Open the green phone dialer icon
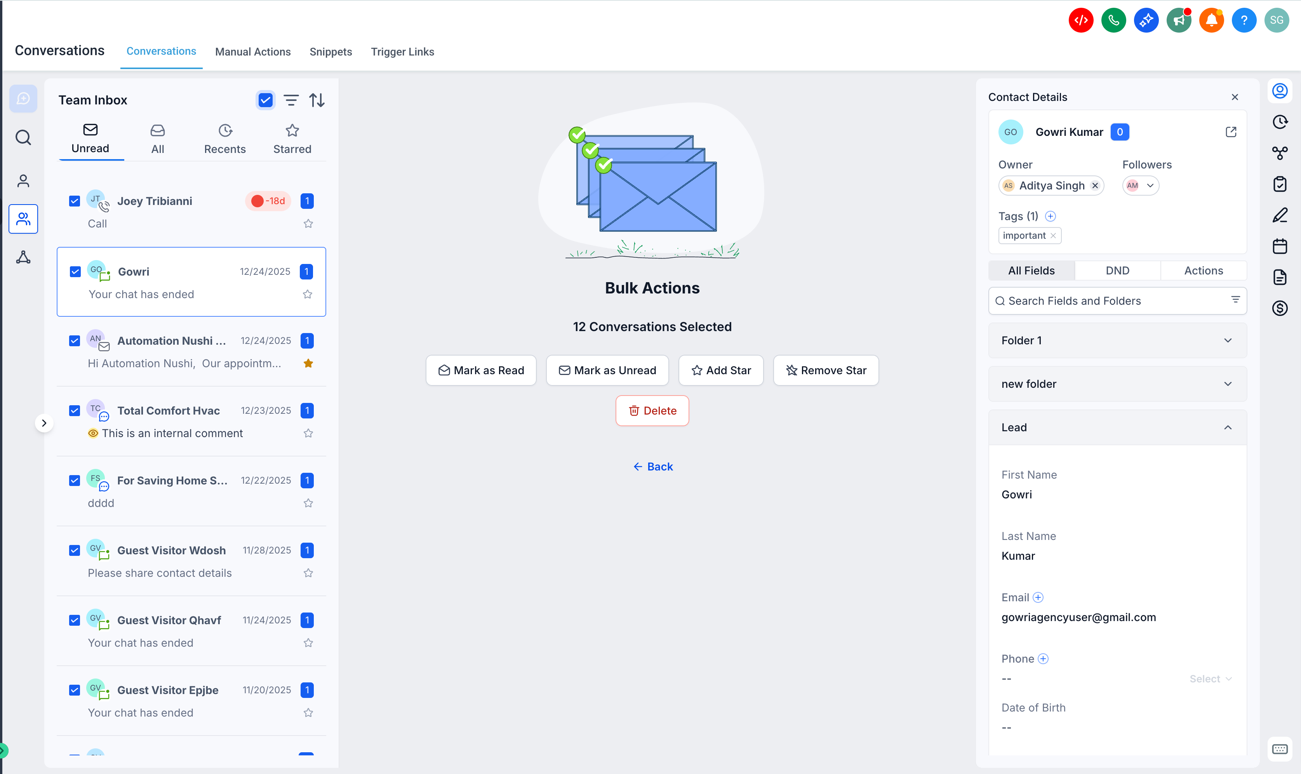This screenshot has width=1301, height=774. [x=1113, y=20]
